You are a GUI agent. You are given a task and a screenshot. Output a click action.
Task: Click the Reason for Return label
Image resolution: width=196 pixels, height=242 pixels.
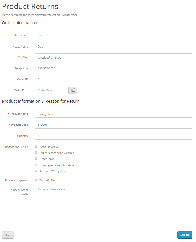point(16,147)
